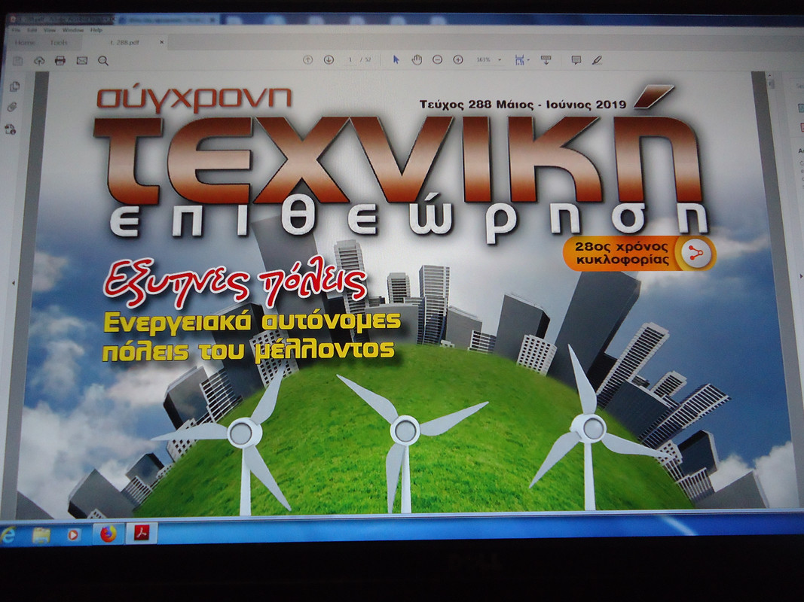Click the white word 'επιθεώρηση'
This screenshot has width=804, height=602.
[x=408, y=221]
